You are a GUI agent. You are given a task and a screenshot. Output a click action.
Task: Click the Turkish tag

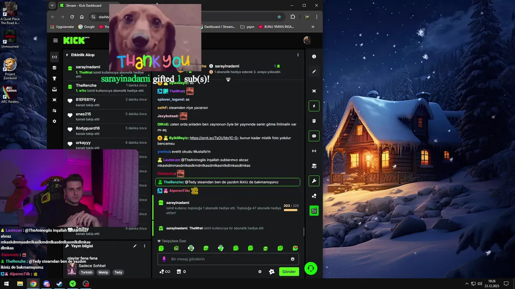(x=87, y=273)
